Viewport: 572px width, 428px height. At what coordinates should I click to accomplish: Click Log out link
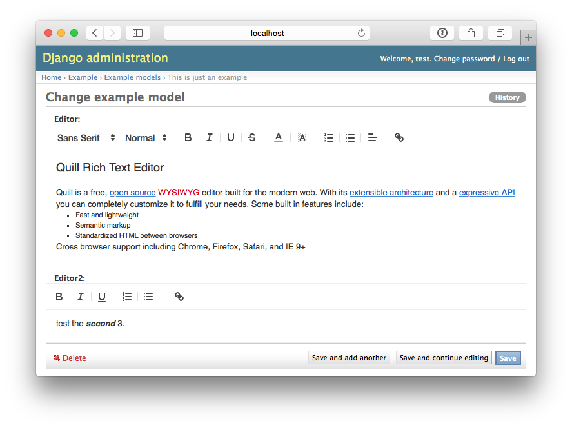[516, 59]
